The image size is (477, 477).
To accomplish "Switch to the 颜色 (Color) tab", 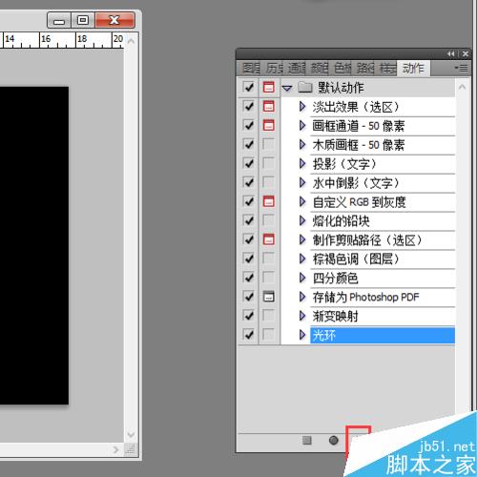I will tap(320, 68).
